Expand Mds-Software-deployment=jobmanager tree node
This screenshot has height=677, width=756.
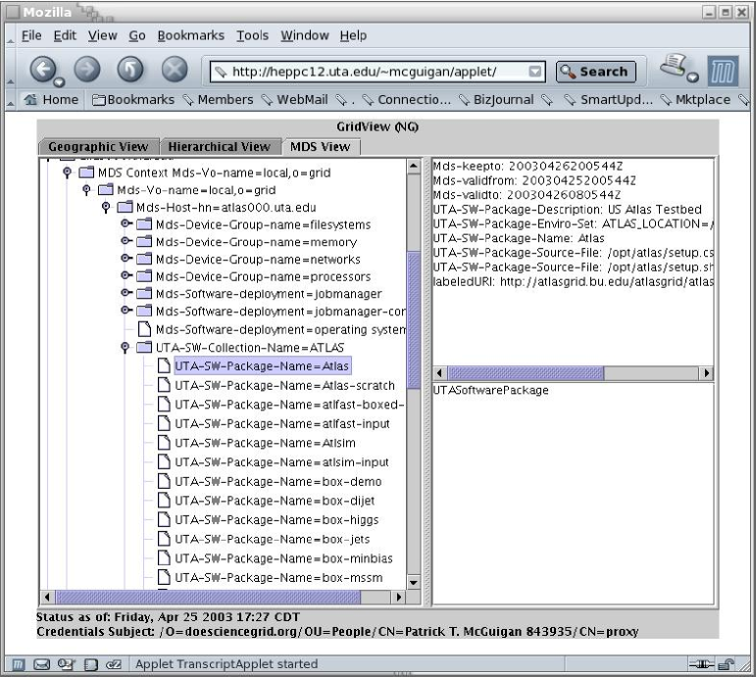[126, 294]
